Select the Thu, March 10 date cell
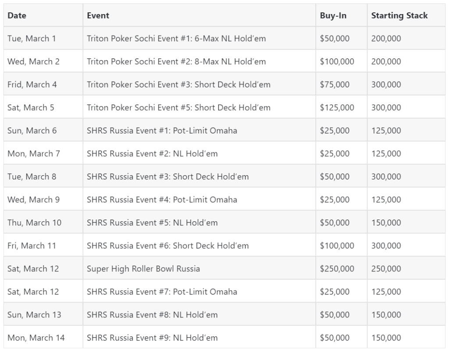 pos(43,223)
